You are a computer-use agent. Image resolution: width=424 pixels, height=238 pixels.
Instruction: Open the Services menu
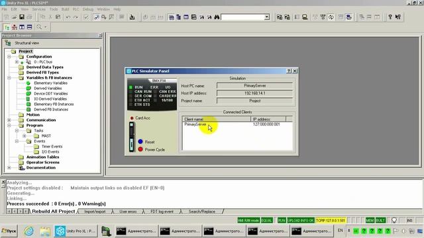[38, 9]
